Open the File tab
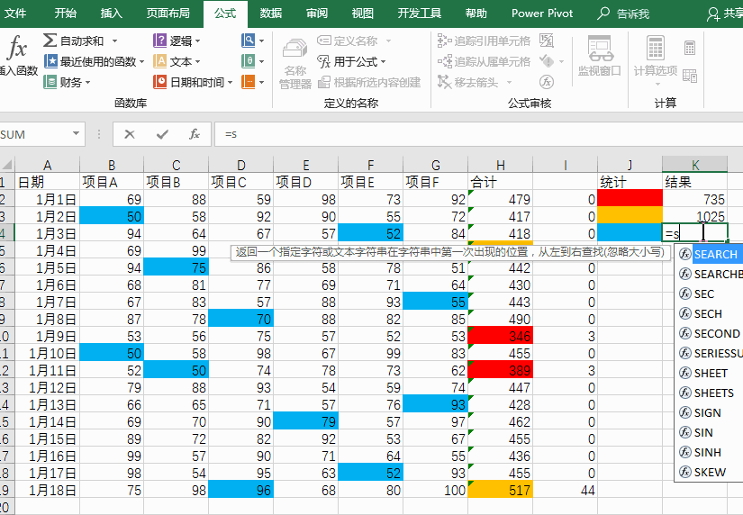 point(14,14)
